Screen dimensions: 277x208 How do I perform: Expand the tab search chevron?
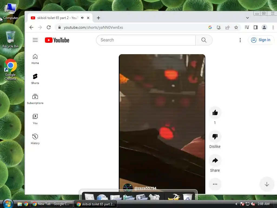point(248,18)
